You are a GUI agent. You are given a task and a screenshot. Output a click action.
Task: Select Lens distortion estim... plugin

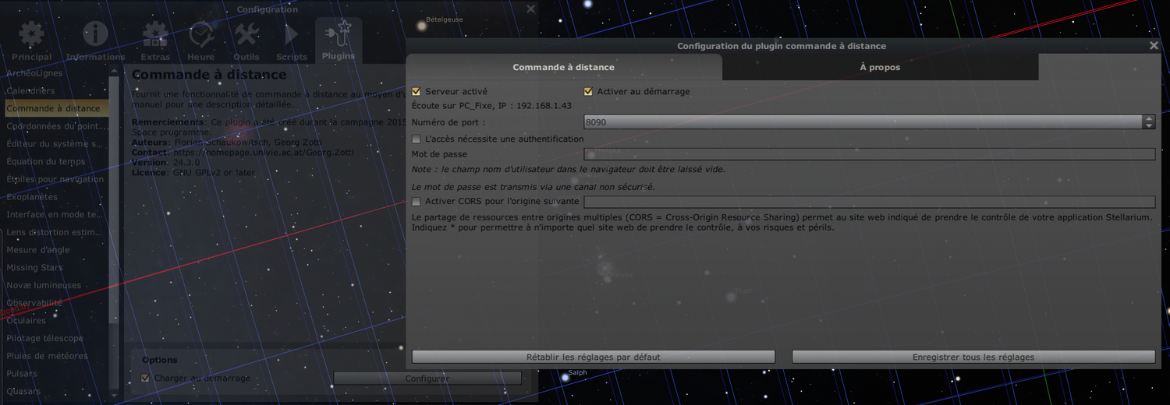point(56,232)
